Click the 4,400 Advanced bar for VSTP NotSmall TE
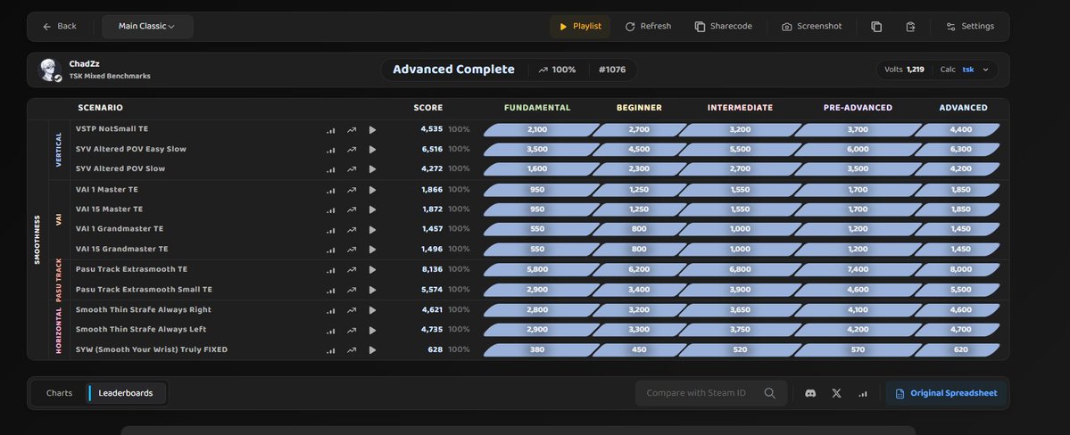 pos(958,129)
